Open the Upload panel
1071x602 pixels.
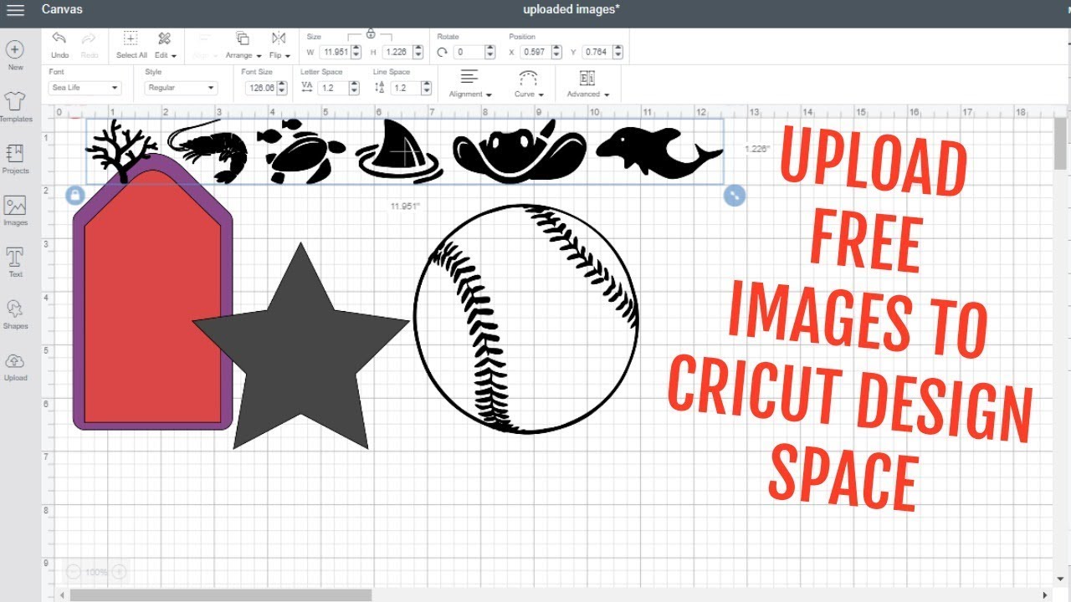[15, 365]
